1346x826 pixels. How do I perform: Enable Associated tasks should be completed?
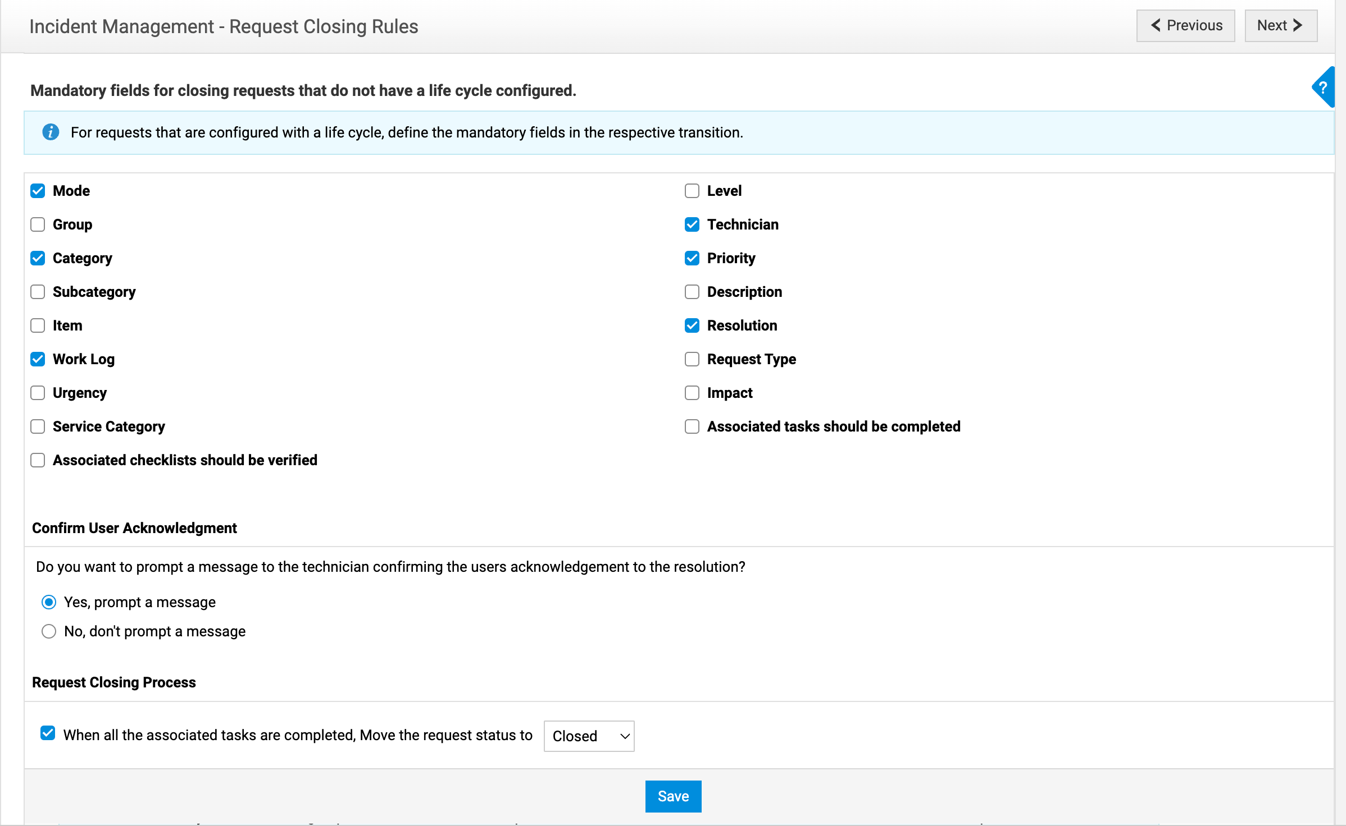(x=692, y=426)
